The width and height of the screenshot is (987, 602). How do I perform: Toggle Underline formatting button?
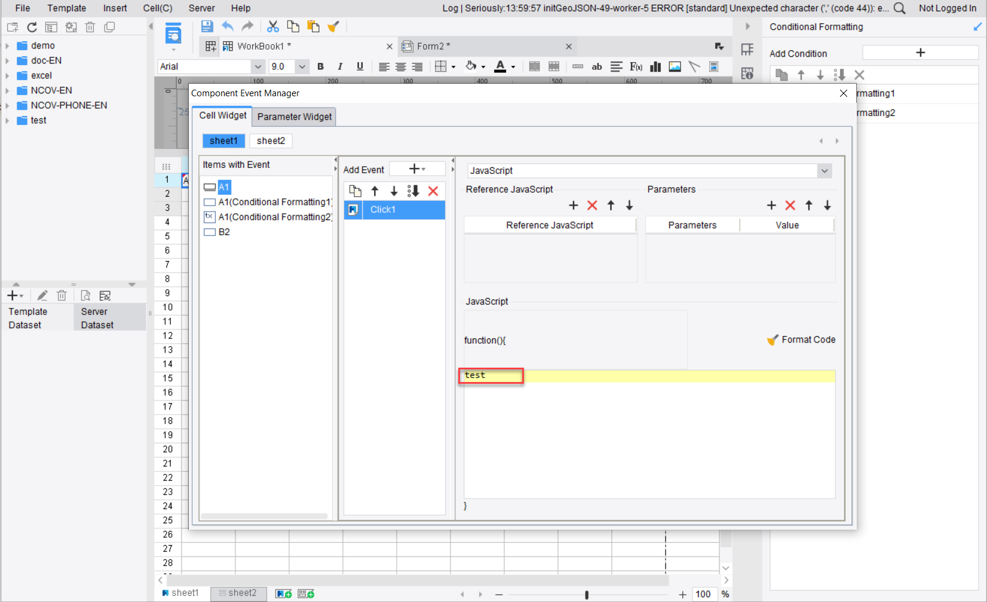click(x=360, y=66)
